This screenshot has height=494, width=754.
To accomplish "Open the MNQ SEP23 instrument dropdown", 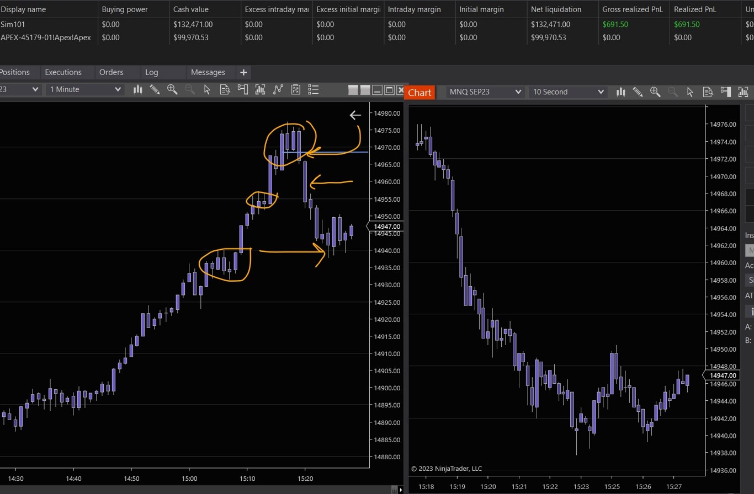I will pos(485,92).
